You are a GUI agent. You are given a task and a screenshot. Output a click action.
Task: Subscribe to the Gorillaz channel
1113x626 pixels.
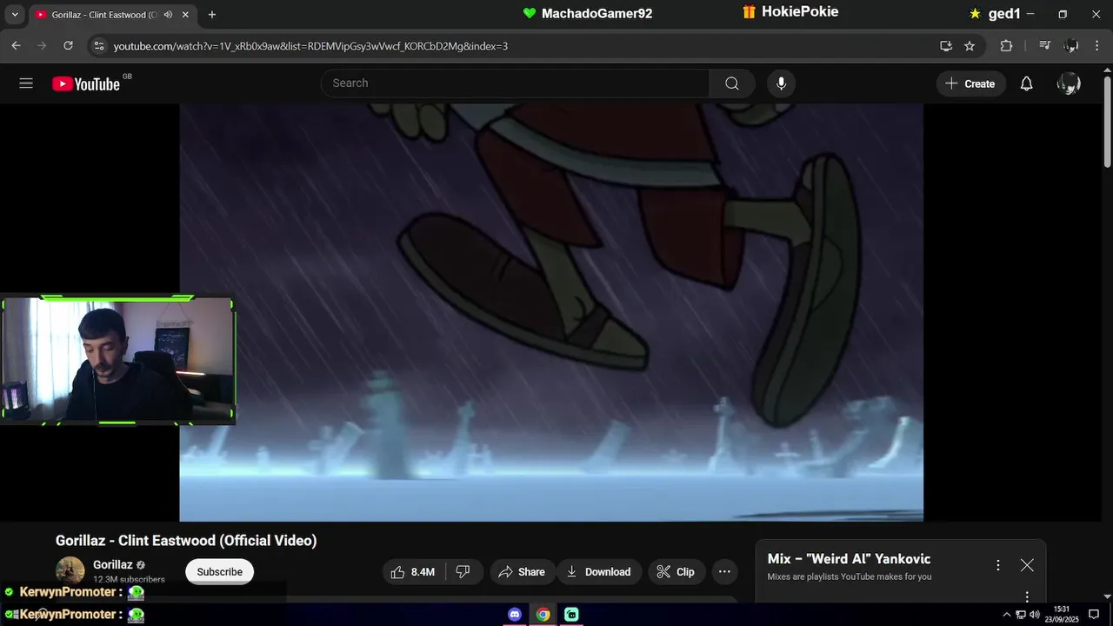click(x=219, y=571)
